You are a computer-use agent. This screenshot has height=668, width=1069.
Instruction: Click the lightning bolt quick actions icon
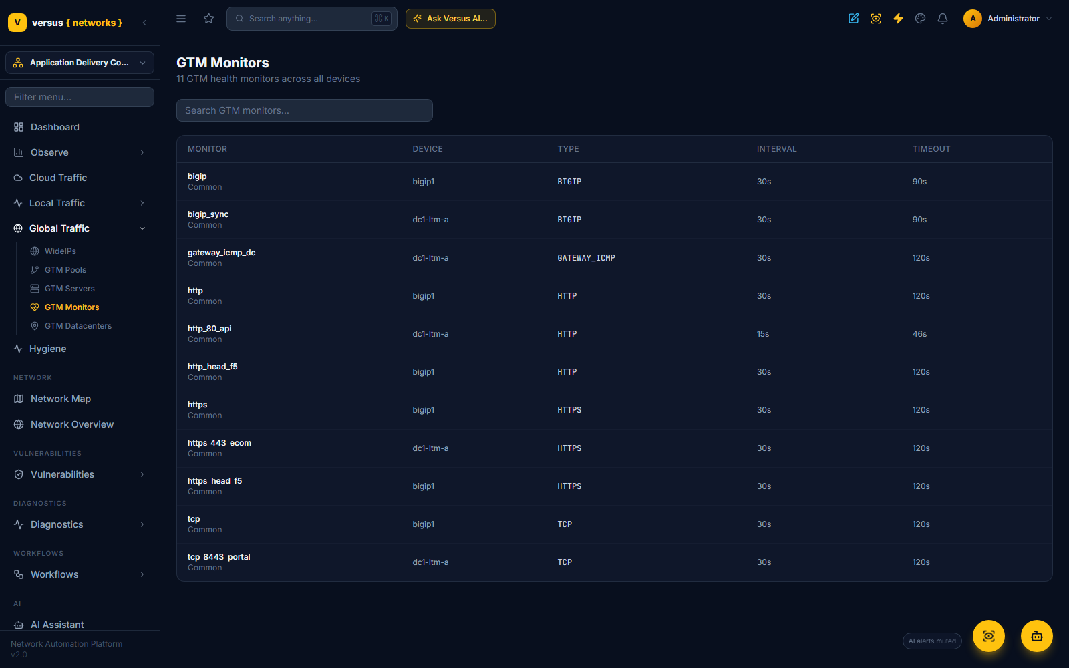pyautogui.click(x=898, y=19)
